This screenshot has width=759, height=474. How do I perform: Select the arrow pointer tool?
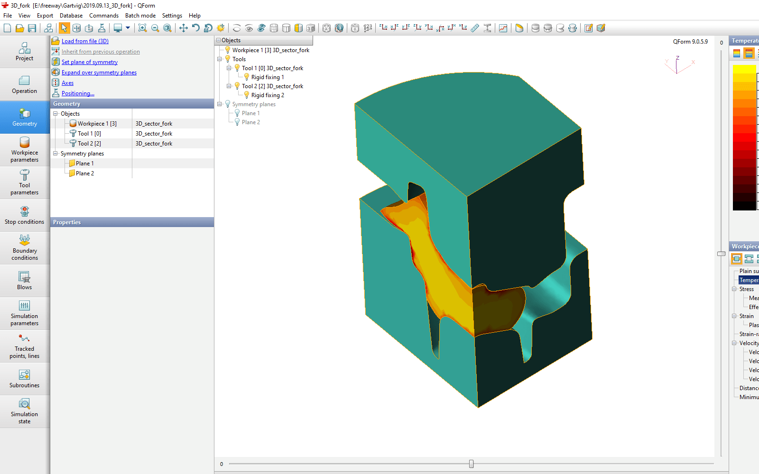coord(64,28)
